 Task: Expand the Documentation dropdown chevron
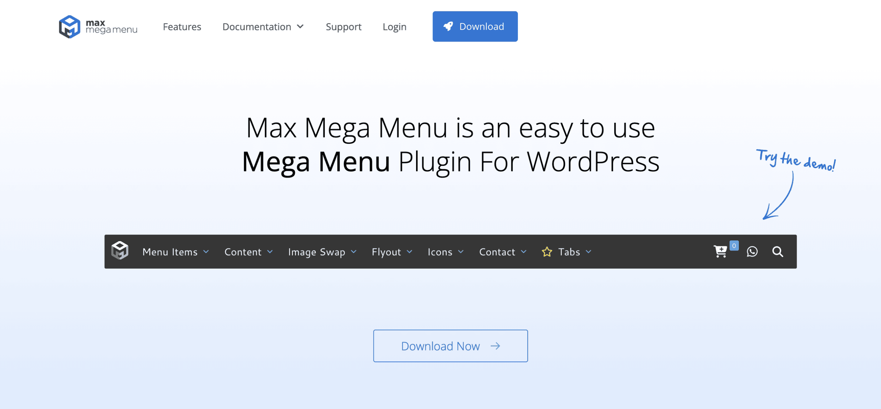300,26
